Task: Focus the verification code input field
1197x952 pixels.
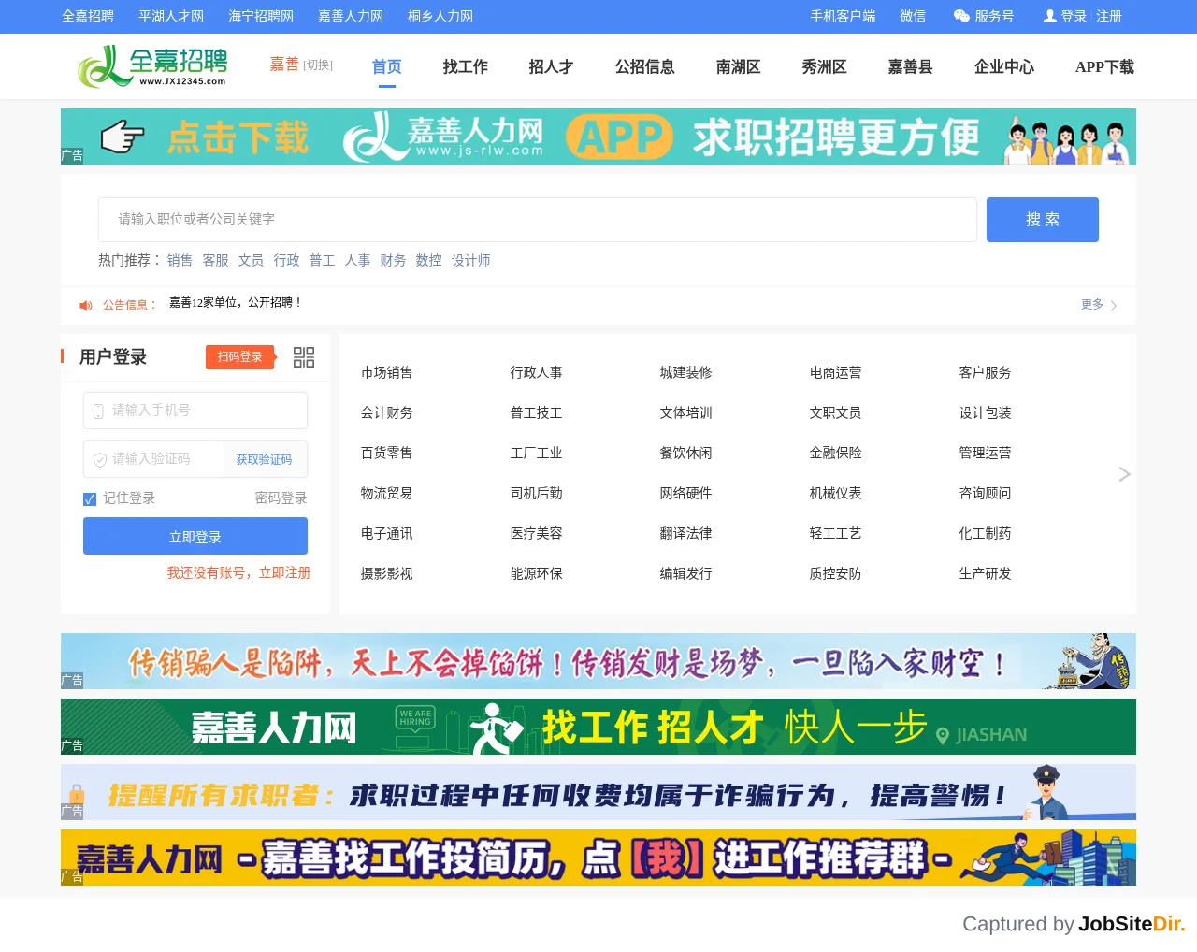Action: click(x=154, y=459)
